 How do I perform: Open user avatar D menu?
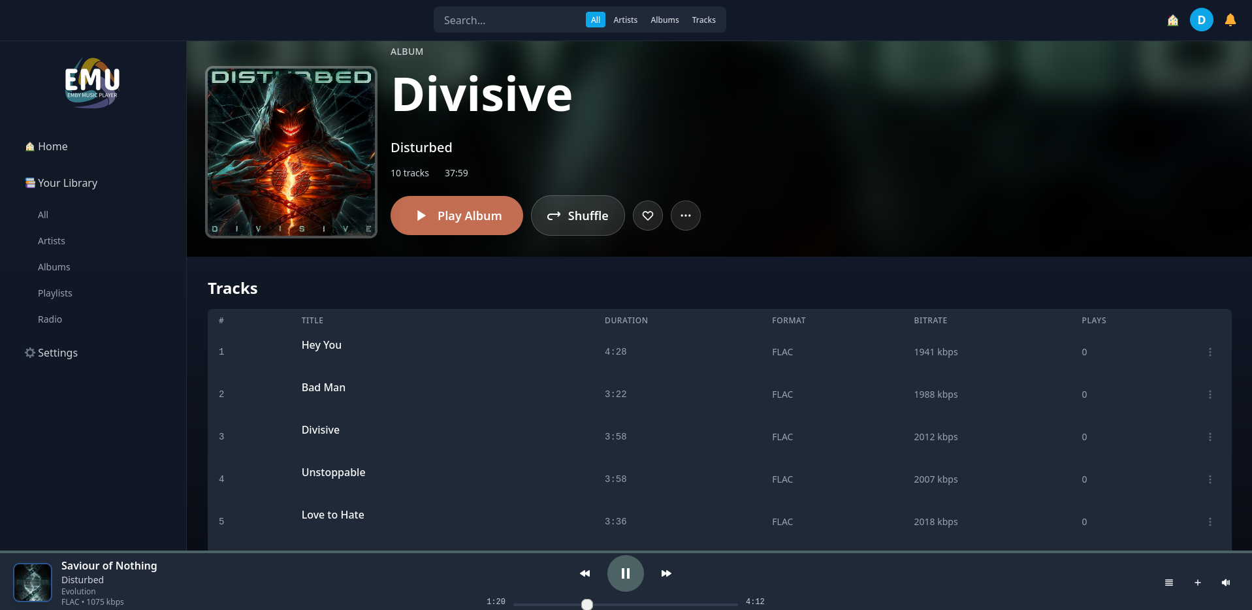coord(1201,20)
